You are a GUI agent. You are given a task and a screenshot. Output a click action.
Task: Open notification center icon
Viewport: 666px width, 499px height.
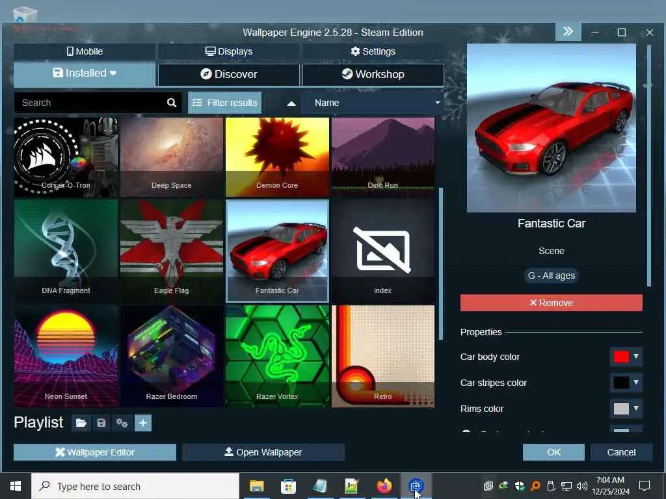click(x=645, y=486)
